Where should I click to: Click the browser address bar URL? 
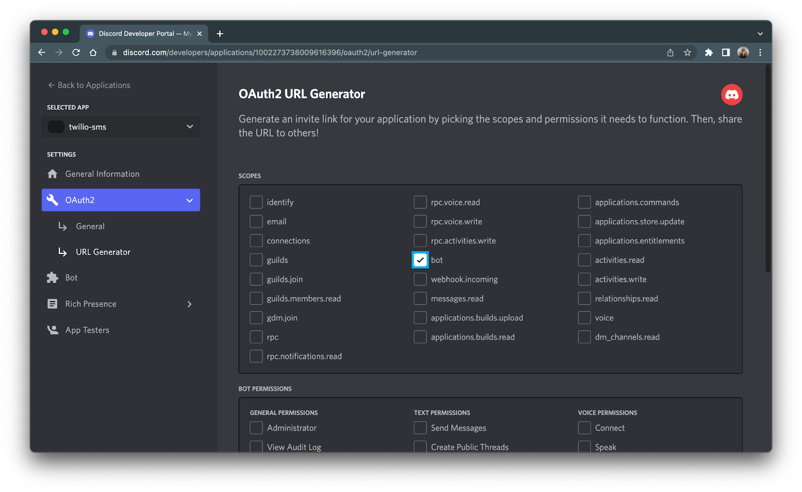[270, 53]
